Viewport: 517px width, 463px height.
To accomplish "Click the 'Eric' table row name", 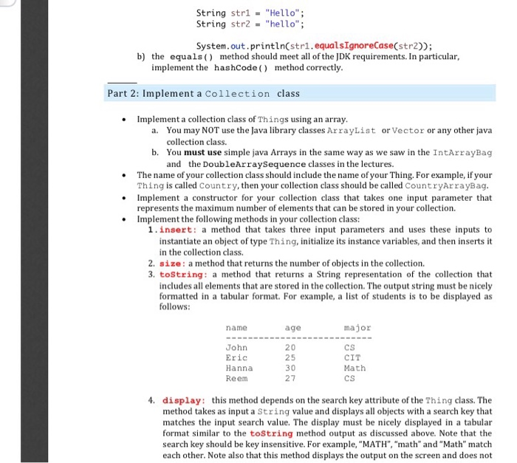I will pos(236,358).
